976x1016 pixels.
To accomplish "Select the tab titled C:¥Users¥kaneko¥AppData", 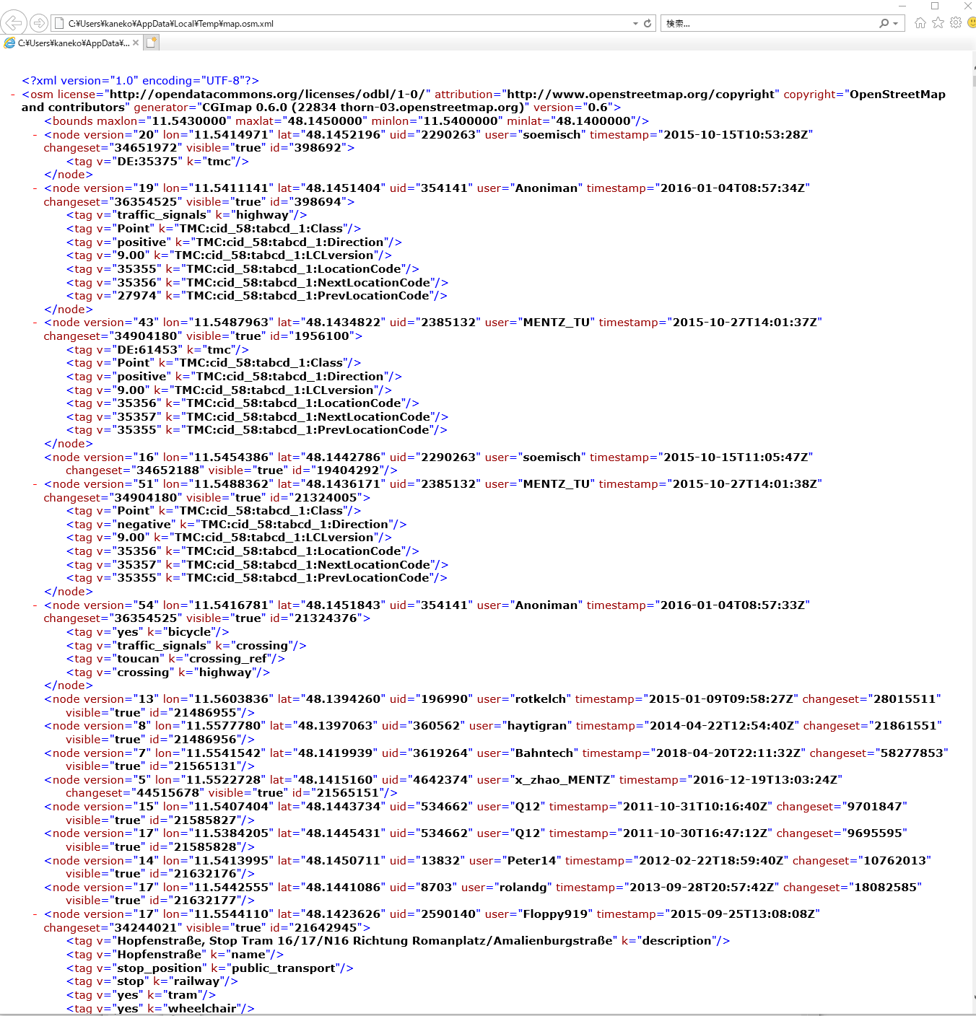I will [x=72, y=43].
